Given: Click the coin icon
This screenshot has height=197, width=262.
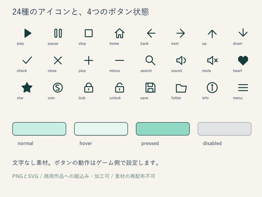Looking at the screenshot, I should (x=58, y=88).
